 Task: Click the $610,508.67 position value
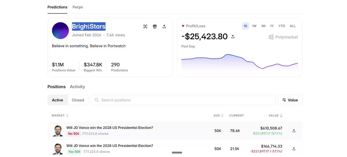[271, 128]
